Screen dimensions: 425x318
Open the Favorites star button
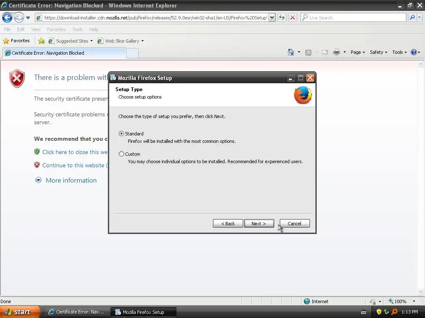click(x=16, y=41)
